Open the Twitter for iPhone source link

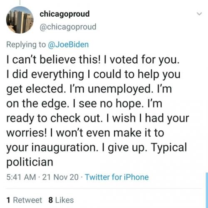coord(117,177)
